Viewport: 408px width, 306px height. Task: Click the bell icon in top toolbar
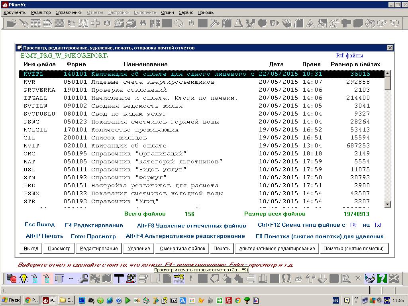[x=238, y=23]
